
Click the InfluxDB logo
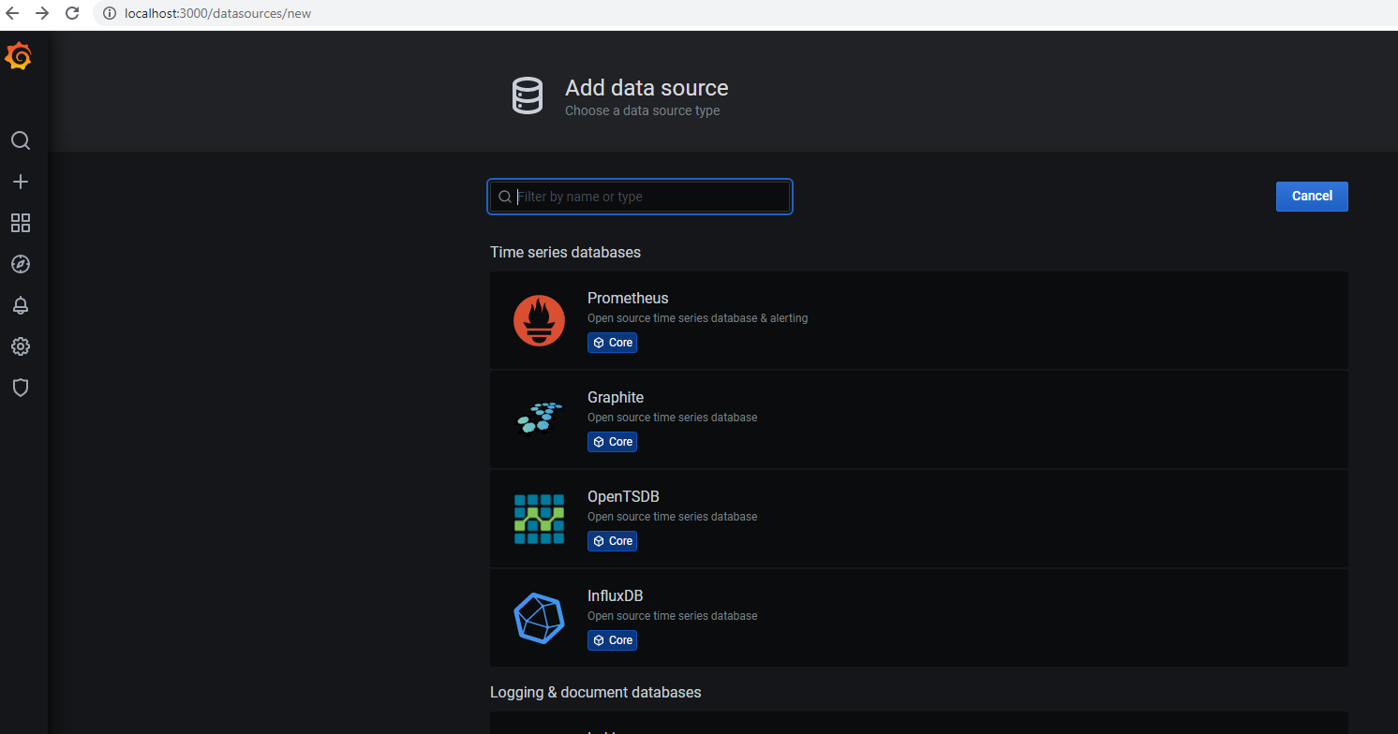tap(539, 618)
